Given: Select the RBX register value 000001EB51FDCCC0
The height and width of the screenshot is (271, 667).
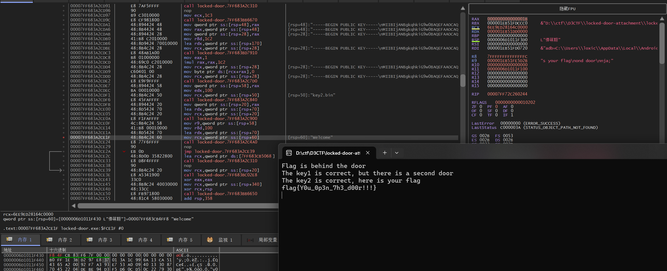Looking at the screenshot, I should (507, 23).
